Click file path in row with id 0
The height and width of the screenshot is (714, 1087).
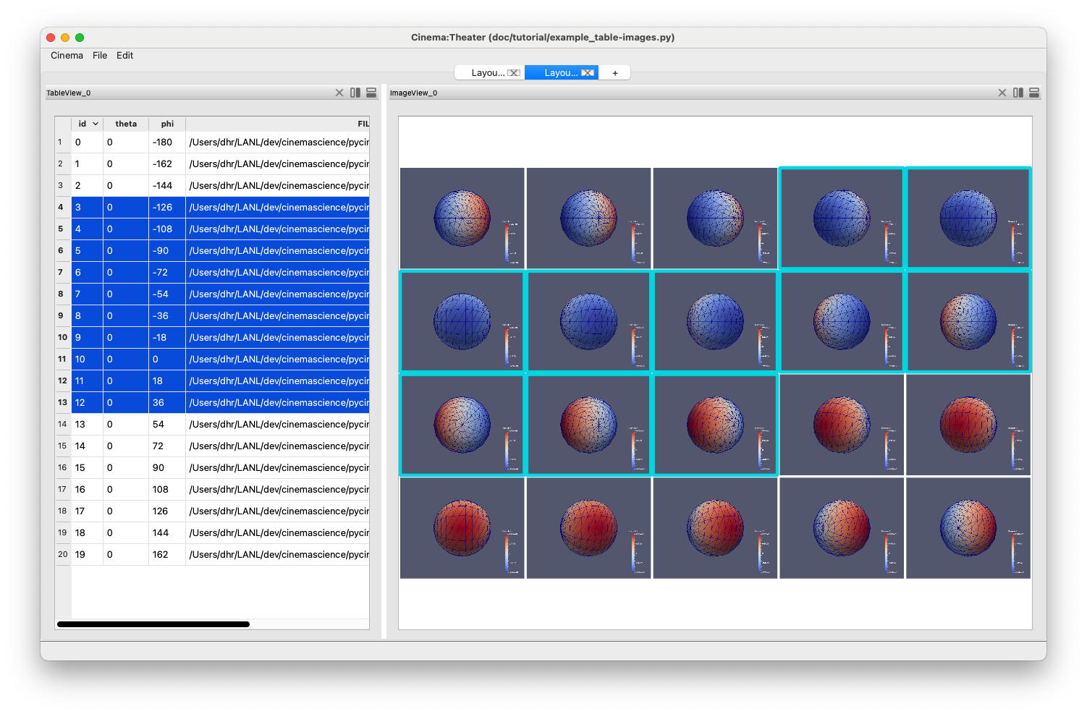(278, 143)
